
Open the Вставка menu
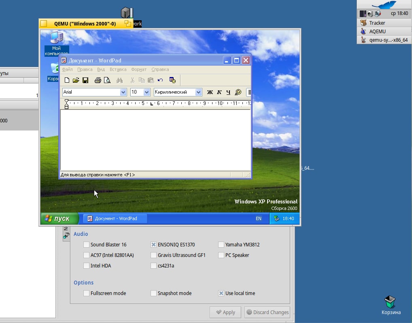click(x=118, y=69)
